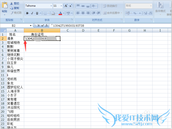Viewport: 172px width, 129px height.
Task: Align text right
Action: [88, 13]
